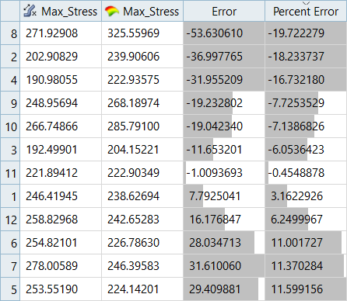Select cell with value 222.90349
Viewport: 347px width, 301px height.
coord(142,173)
